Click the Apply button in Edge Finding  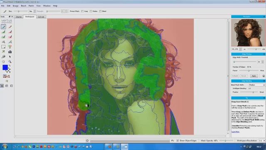tap(254, 76)
